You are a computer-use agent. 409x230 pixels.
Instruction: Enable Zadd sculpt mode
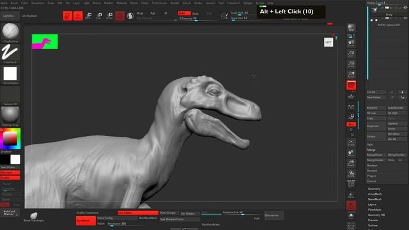pyautogui.click(x=184, y=13)
